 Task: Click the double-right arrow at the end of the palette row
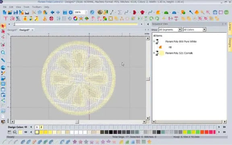224,132
